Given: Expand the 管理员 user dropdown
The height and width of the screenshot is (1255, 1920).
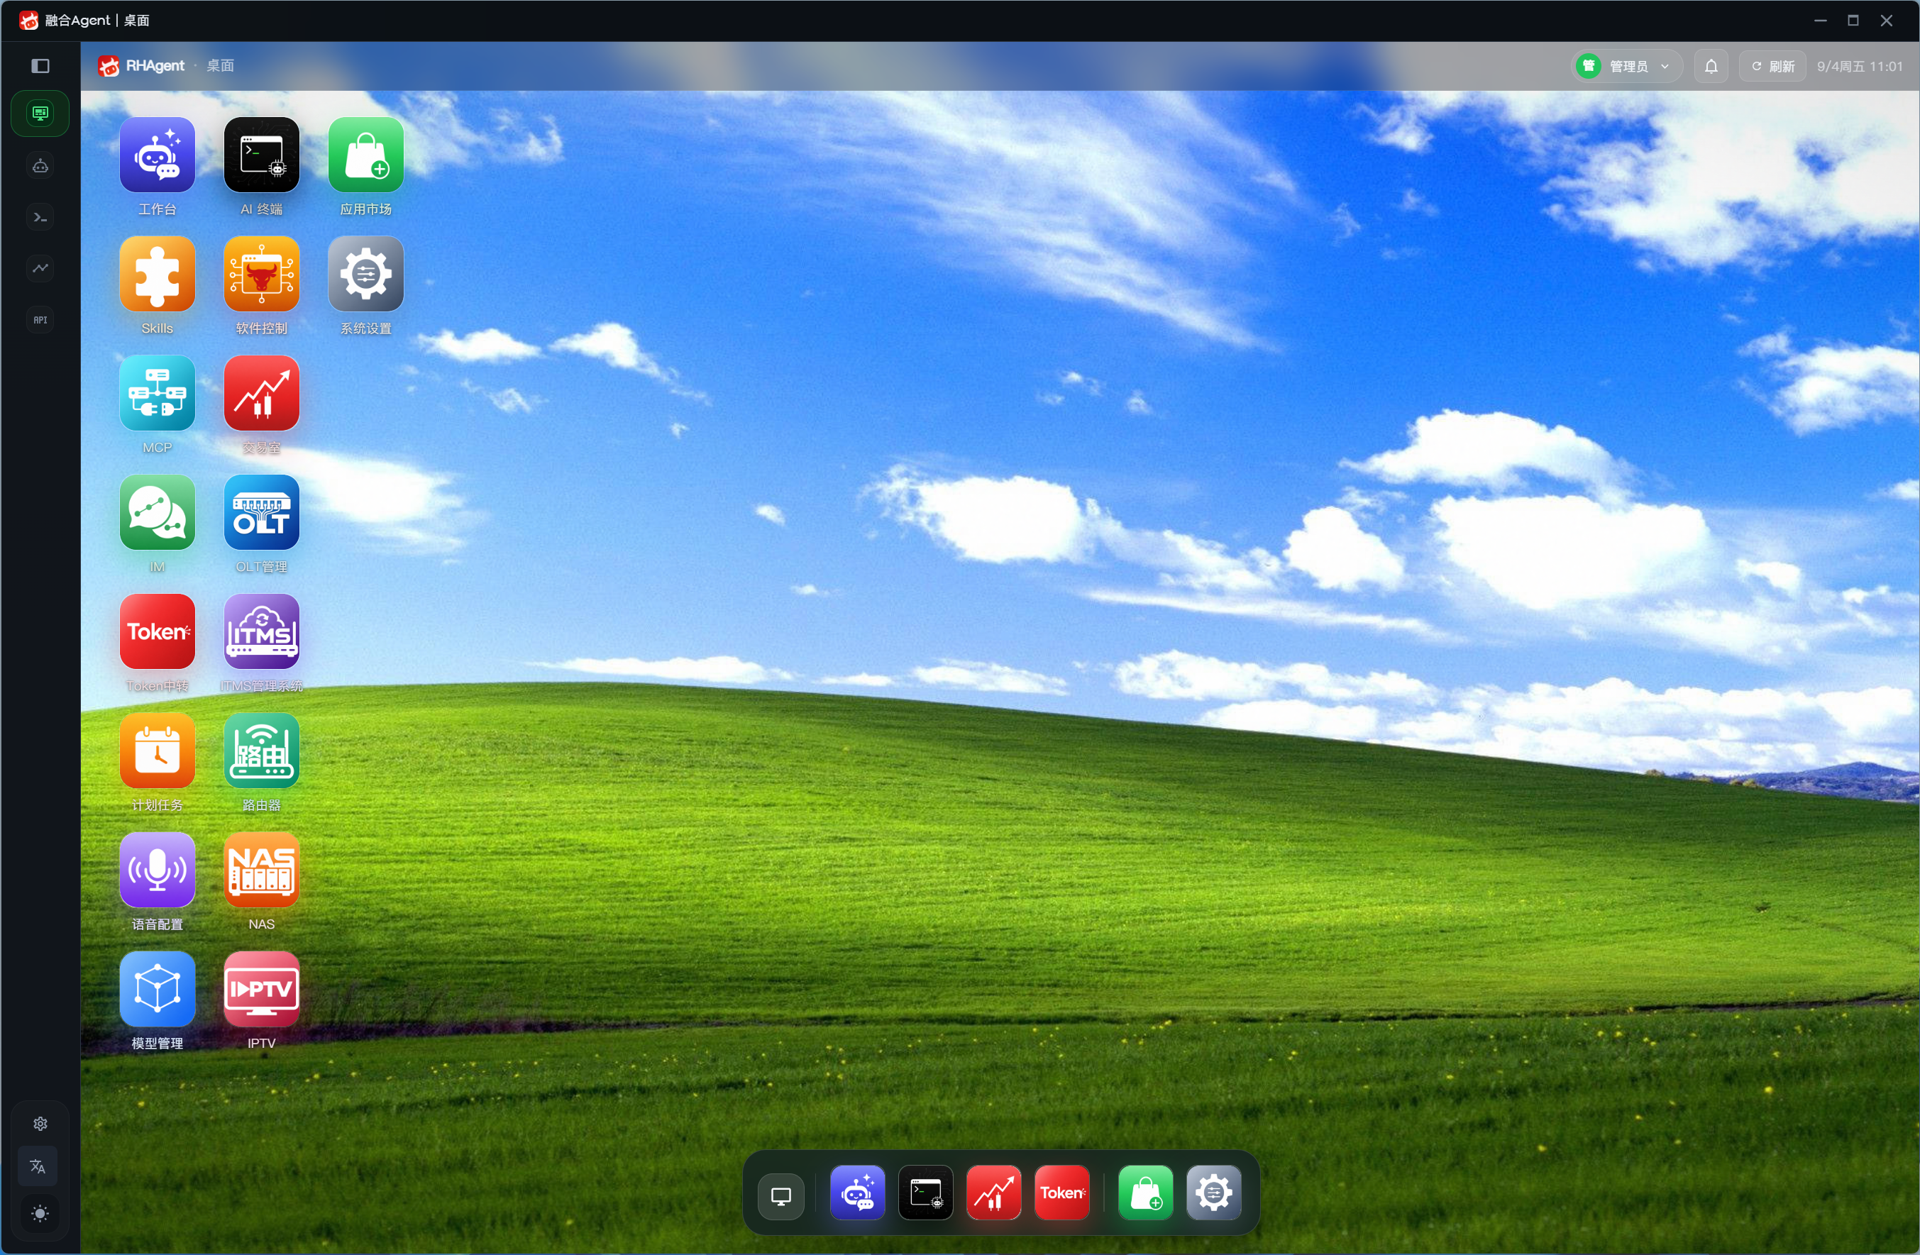Looking at the screenshot, I should (1628, 66).
